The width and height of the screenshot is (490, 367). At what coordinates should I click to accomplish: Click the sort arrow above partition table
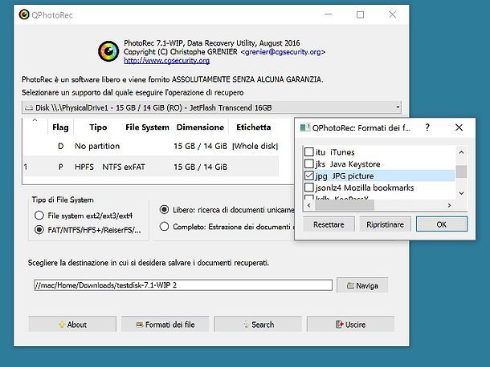tap(35, 120)
